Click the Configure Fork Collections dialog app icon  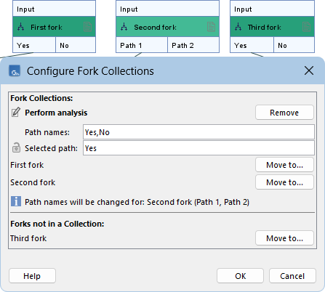15,71
